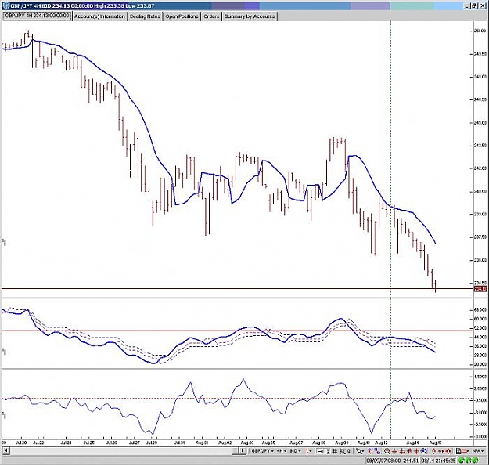Open the red line style dropdown
The width and height of the screenshot is (489, 466).
(x=465, y=451)
